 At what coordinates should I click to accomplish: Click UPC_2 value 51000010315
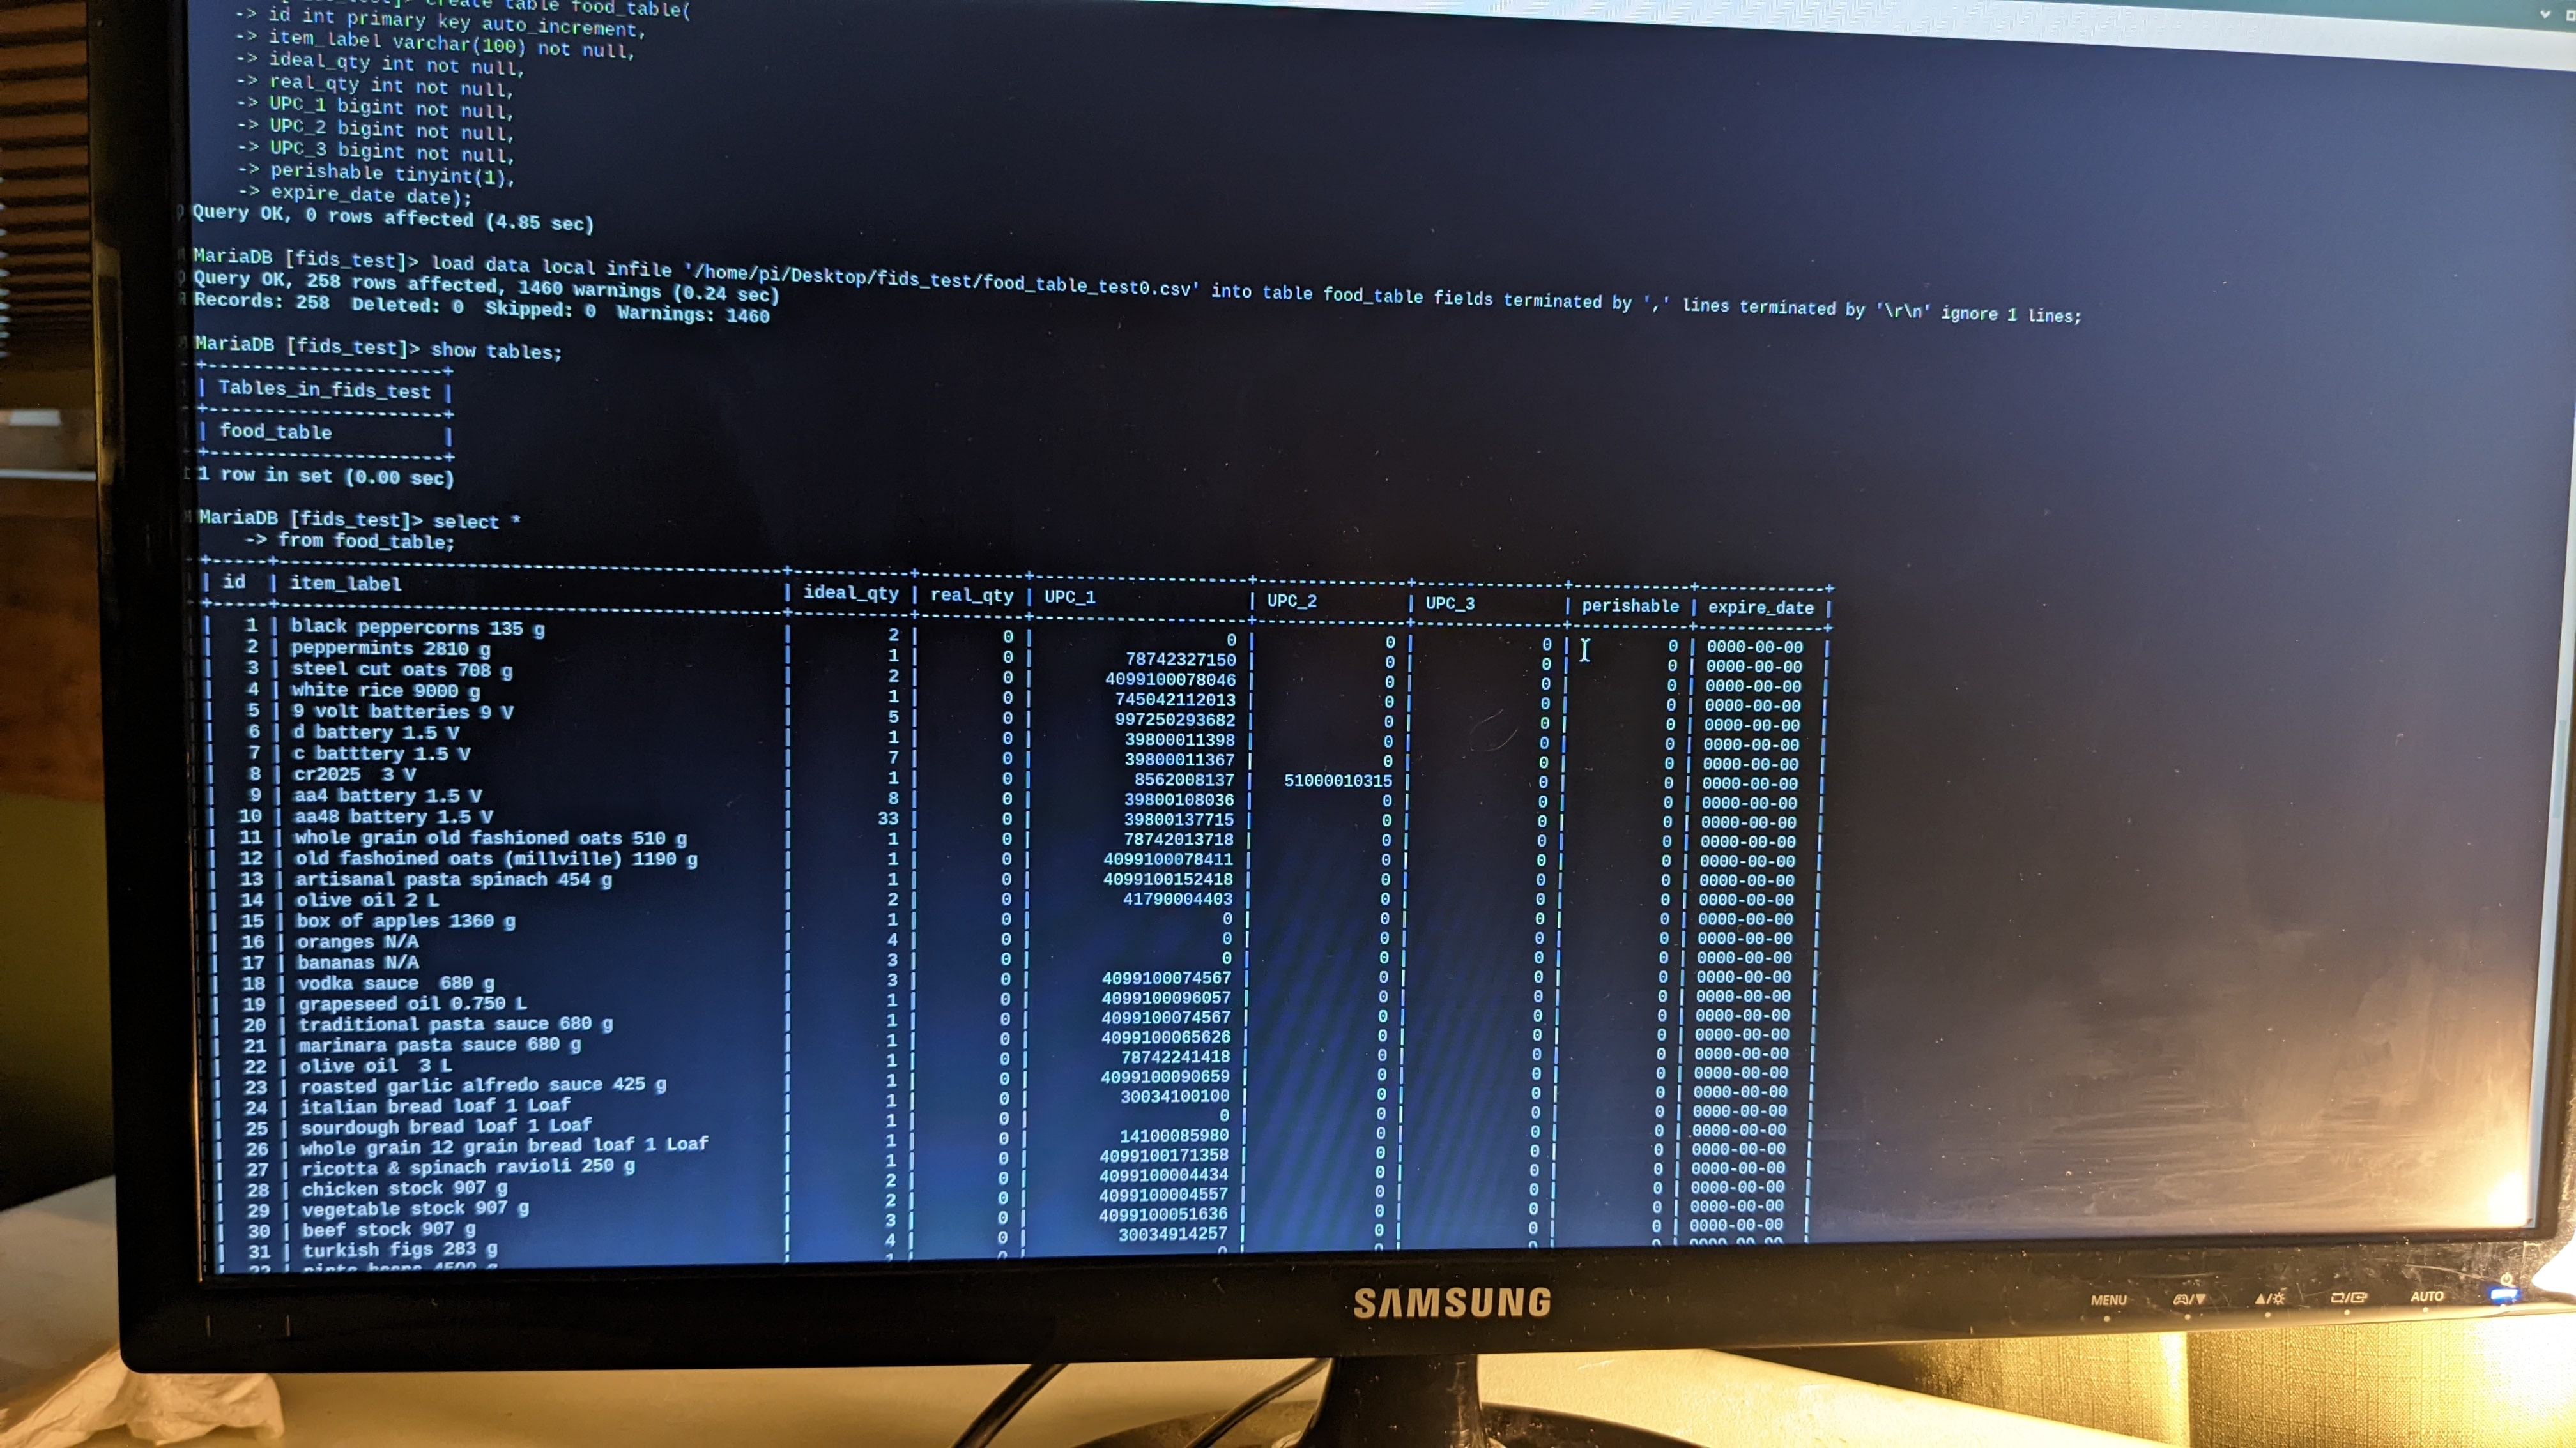[x=1338, y=780]
